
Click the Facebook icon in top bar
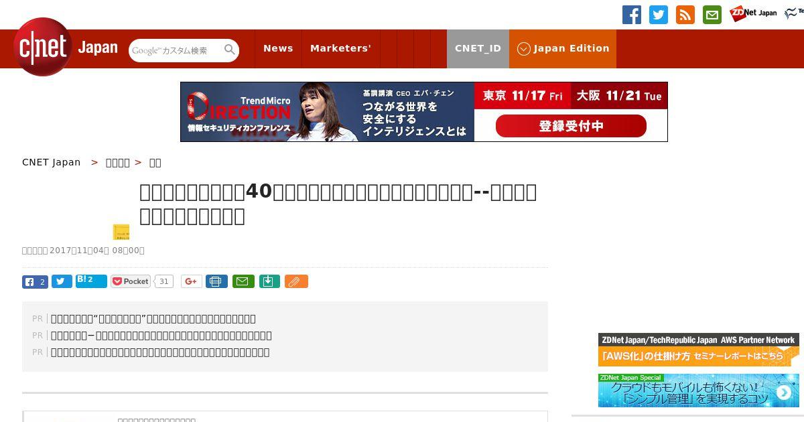[x=632, y=15]
